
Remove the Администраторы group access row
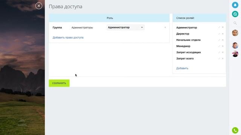pyautogui.click(x=165, y=27)
